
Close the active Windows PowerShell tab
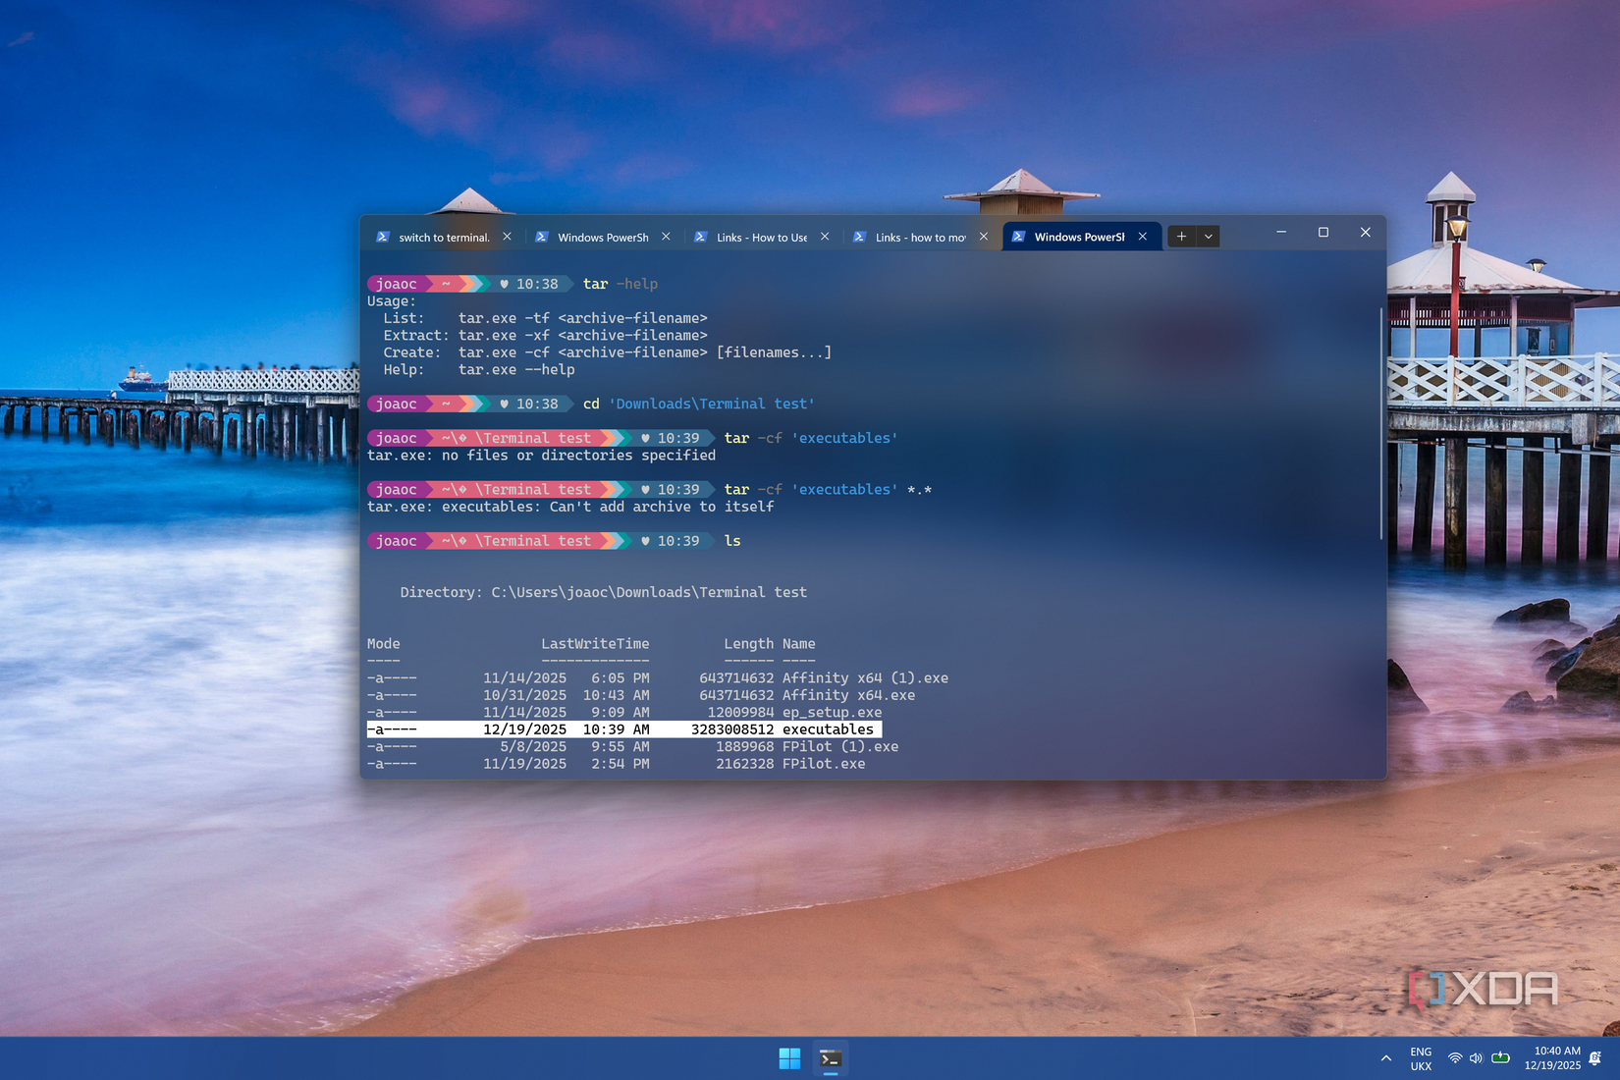(1143, 237)
